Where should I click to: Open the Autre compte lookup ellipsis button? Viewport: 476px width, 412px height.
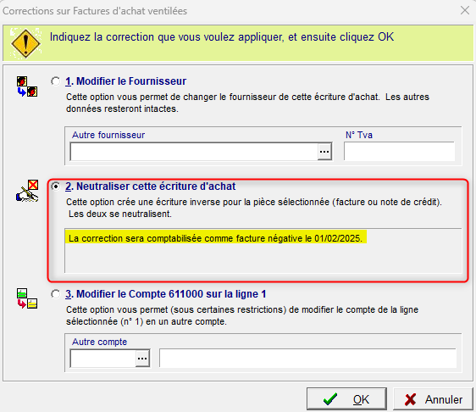[142, 359]
